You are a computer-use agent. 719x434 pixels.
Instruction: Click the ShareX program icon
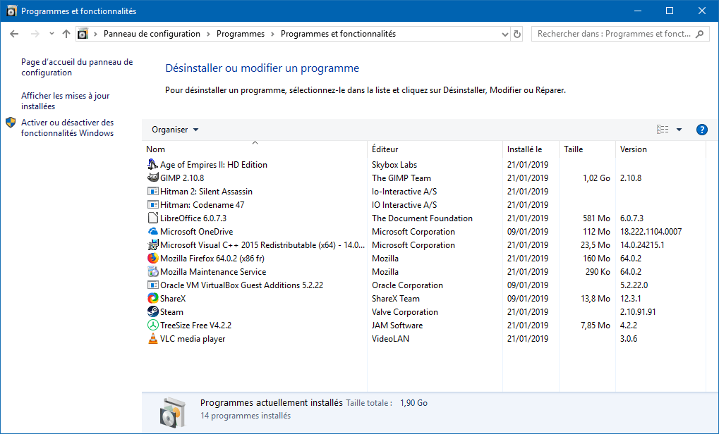coord(152,299)
